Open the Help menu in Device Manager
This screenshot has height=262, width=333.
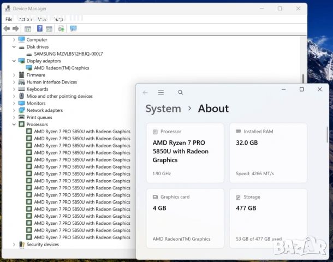click(58, 19)
